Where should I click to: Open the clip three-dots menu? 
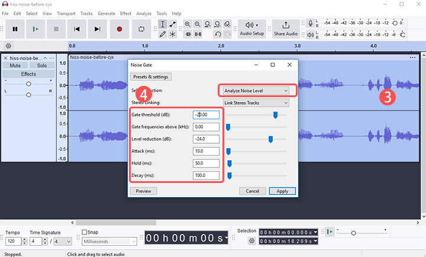tap(412, 57)
